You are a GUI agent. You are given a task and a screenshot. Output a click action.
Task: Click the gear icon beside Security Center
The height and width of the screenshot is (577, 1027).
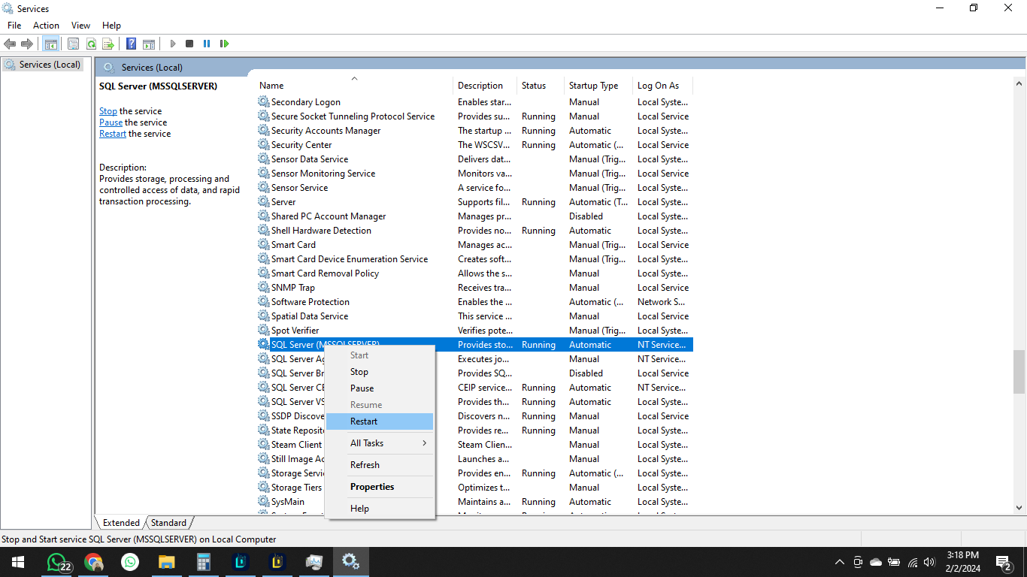[x=263, y=144]
